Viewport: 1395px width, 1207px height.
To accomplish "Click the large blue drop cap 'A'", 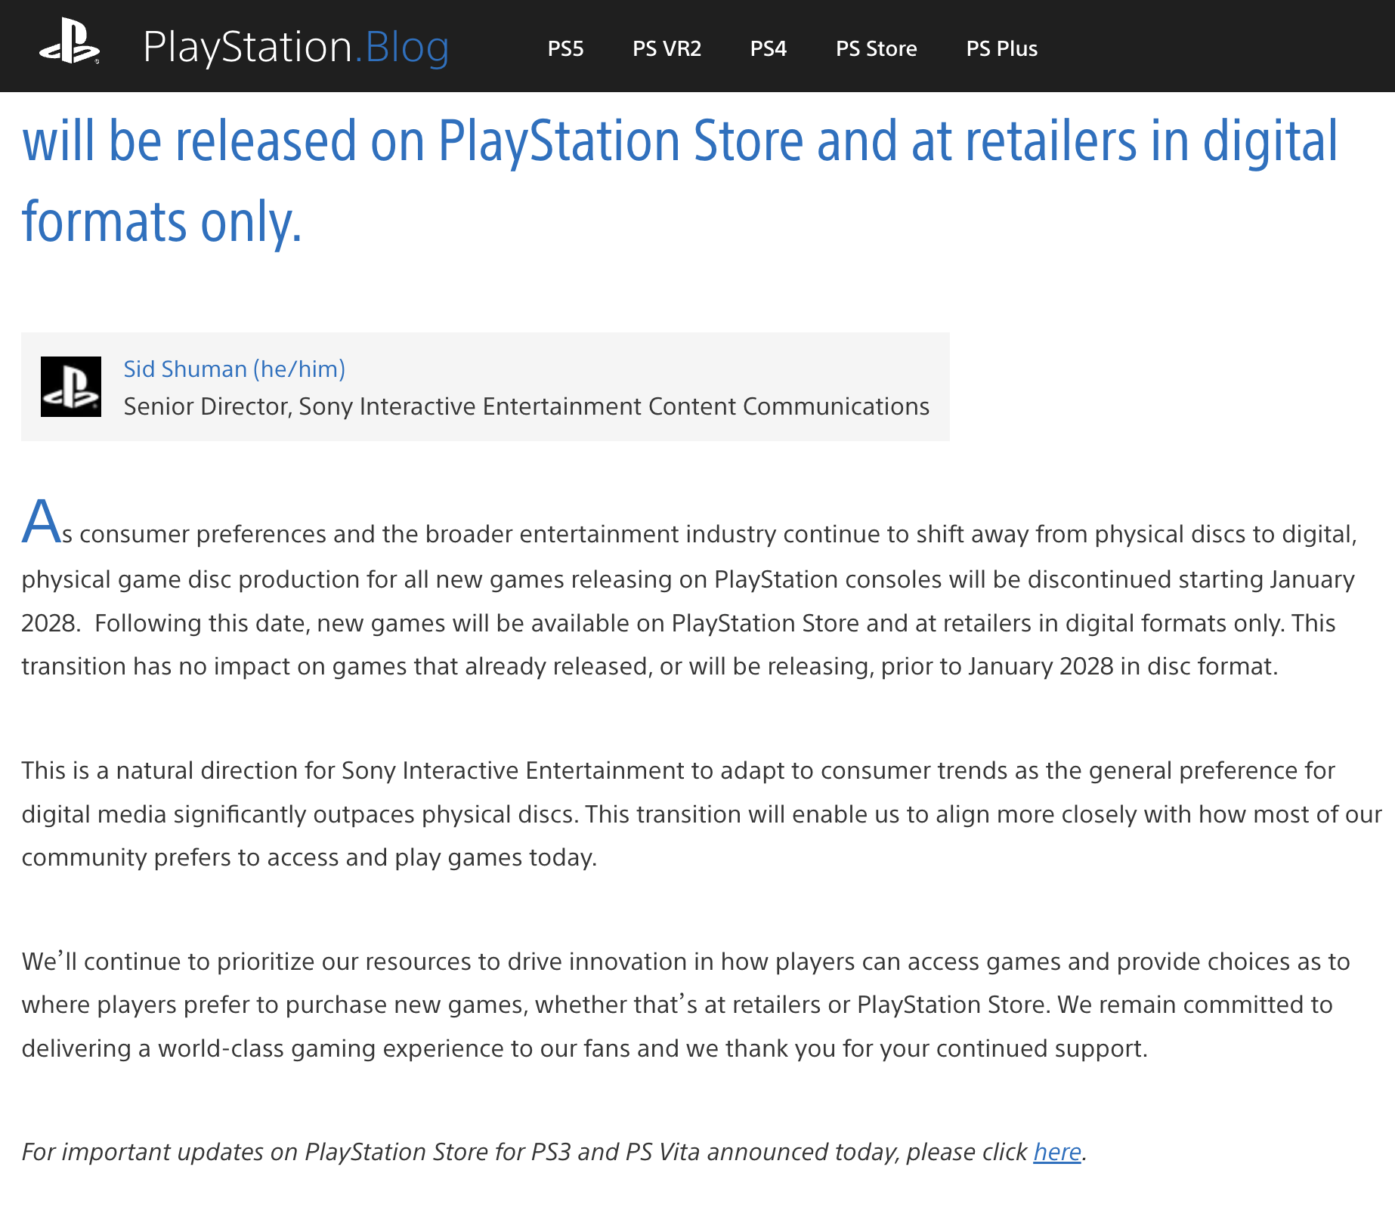I will (41, 521).
